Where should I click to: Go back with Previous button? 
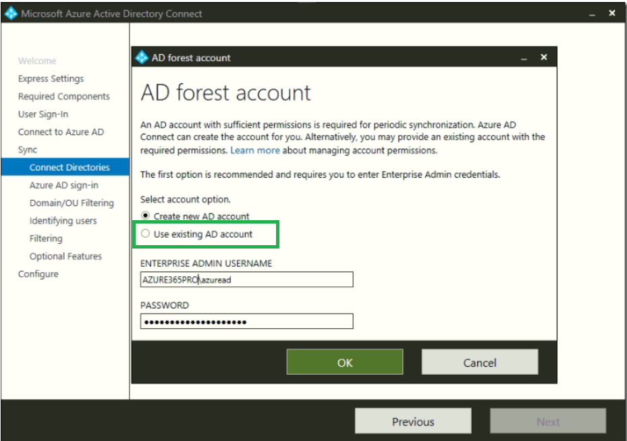tap(413, 421)
